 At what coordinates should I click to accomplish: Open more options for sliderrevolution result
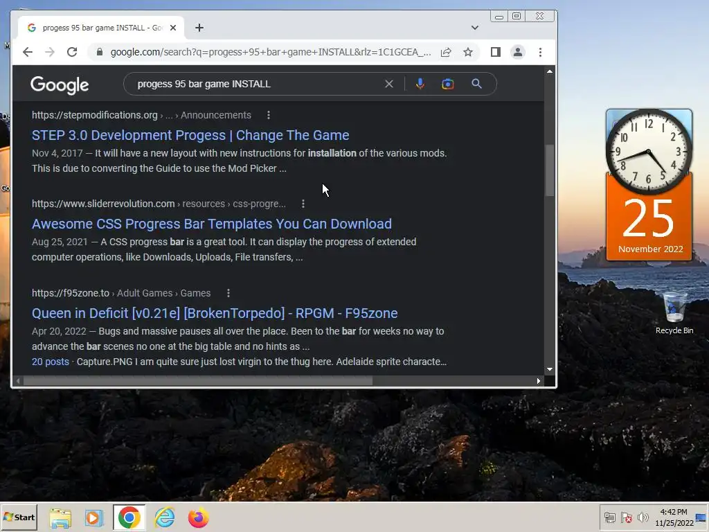303,204
